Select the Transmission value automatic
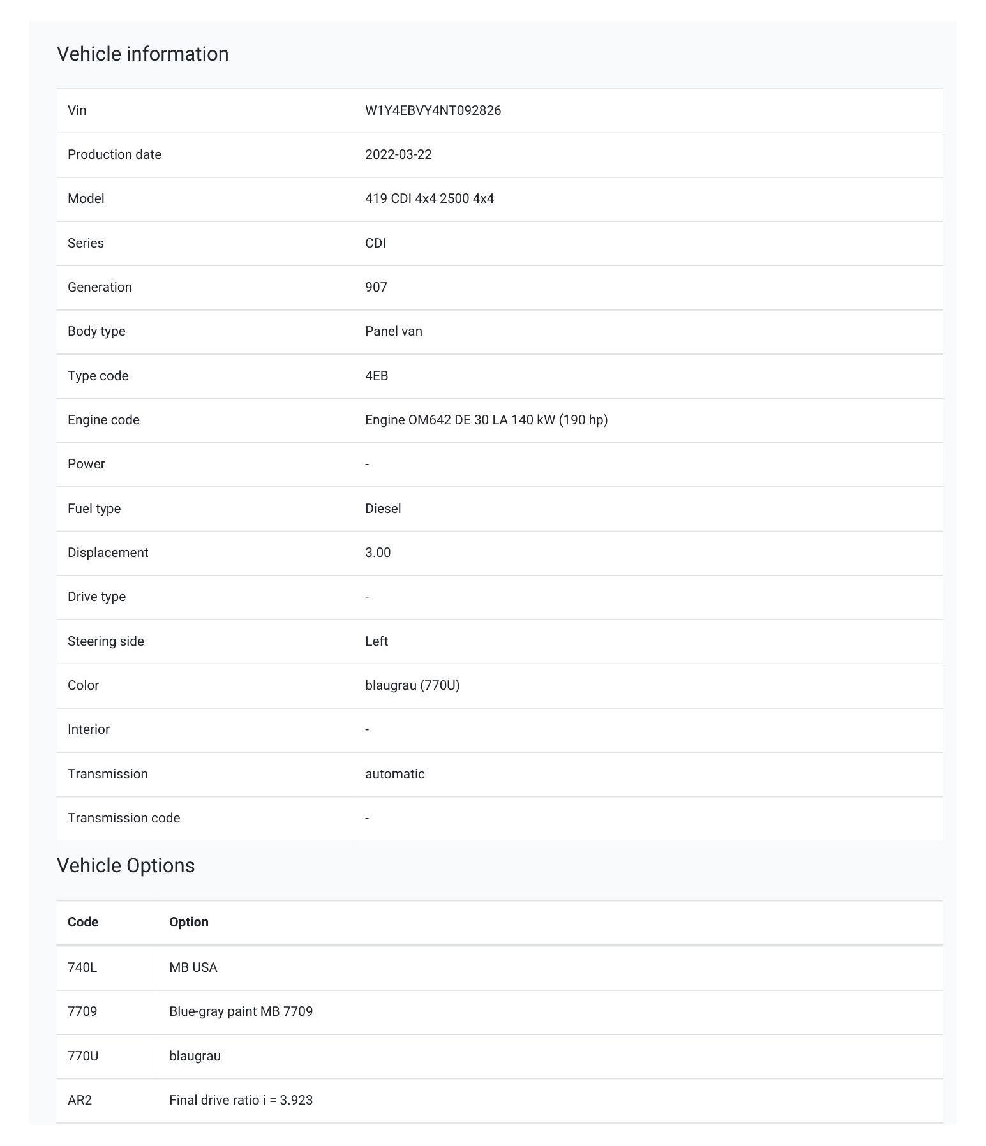986x1146 pixels. point(395,774)
